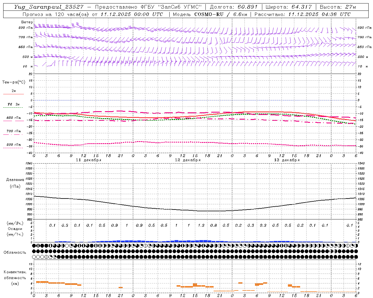Click the 700 гПа temperature legend entry
This screenshot has height=298, width=373.
[14, 131]
